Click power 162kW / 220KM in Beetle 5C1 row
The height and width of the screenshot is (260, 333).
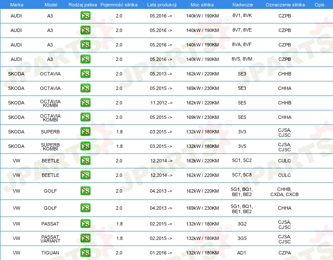point(202,161)
